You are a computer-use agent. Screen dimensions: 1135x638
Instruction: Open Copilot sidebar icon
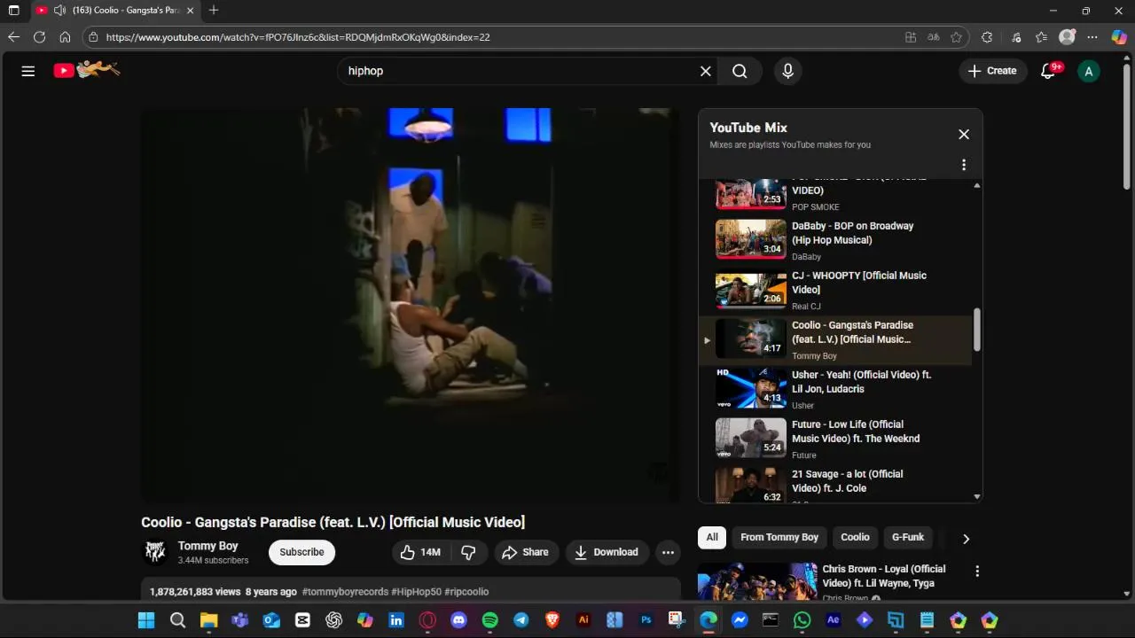pos(1119,37)
